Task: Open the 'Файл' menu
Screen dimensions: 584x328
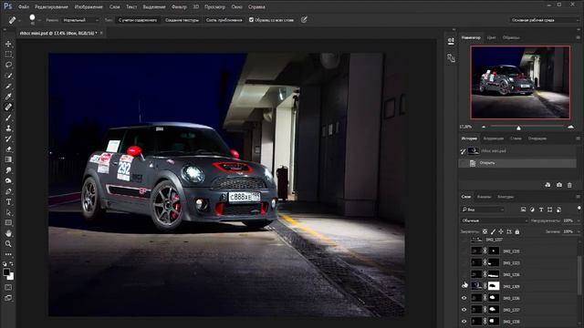Action: tap(24, 6)
